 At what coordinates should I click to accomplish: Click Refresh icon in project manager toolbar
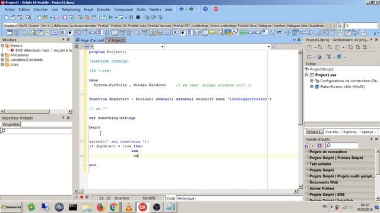350,47
